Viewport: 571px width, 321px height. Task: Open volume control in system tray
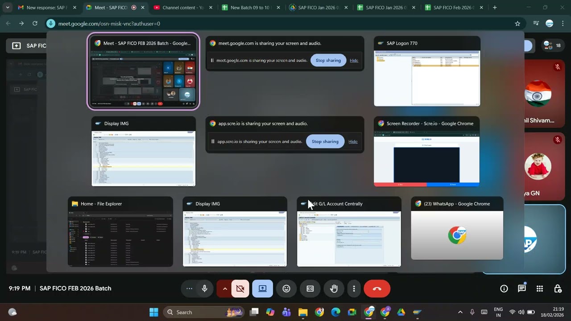(x=521, y=312)
